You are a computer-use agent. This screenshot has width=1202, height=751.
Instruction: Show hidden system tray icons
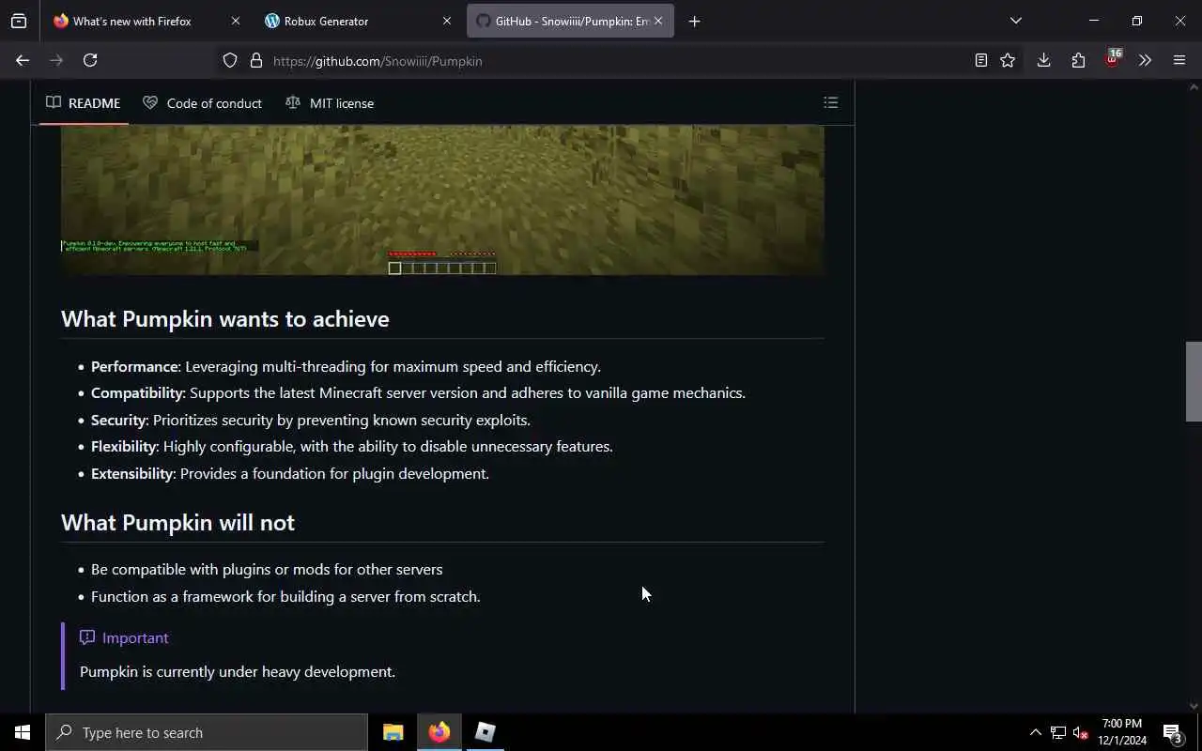point(1036,732)
